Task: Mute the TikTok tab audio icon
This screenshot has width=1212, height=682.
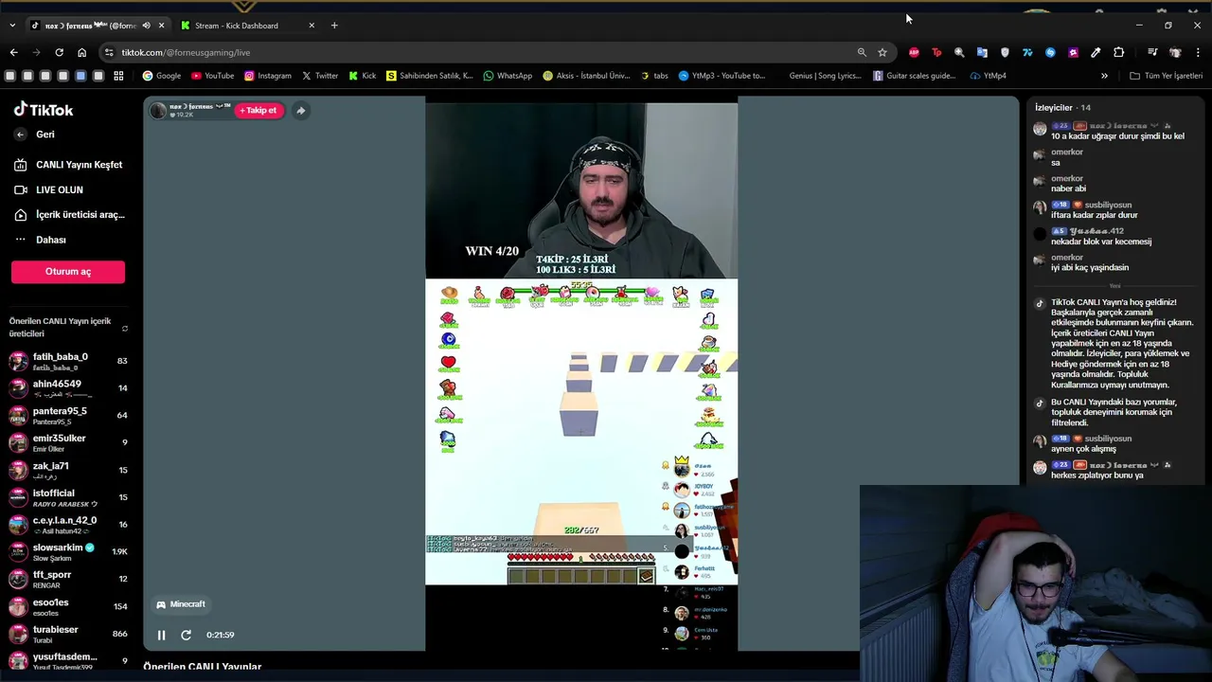Action: (146, 26)
